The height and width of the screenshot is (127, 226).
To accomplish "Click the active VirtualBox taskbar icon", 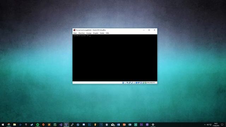I will [66, 125].
